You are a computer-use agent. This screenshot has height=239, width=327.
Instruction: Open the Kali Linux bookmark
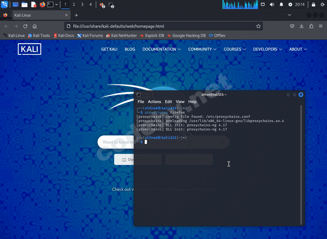14,35
